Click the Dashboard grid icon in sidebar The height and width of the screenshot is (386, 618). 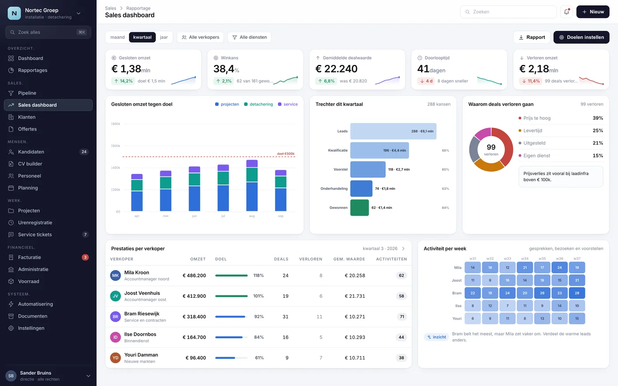click(x=11, y=58)
